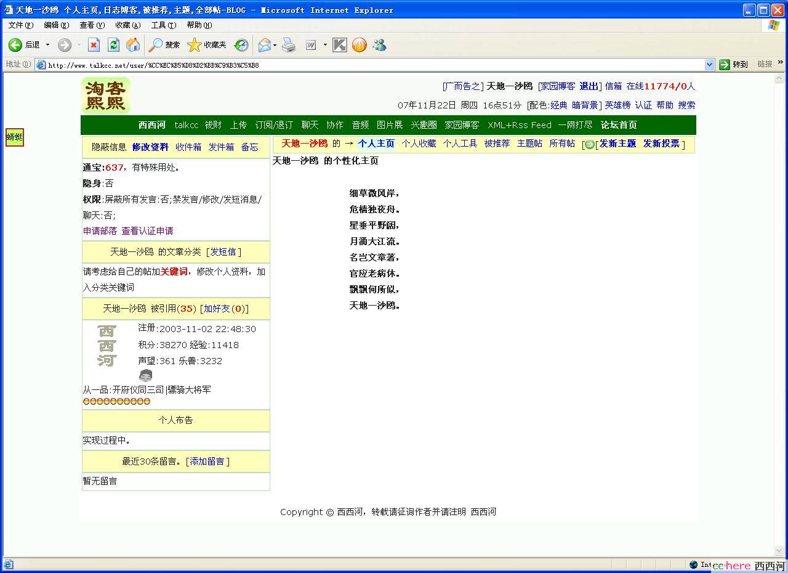The image size is (788, 573).
Task: Select the 个人收藏 tab
Action: (x=419, y=144)
